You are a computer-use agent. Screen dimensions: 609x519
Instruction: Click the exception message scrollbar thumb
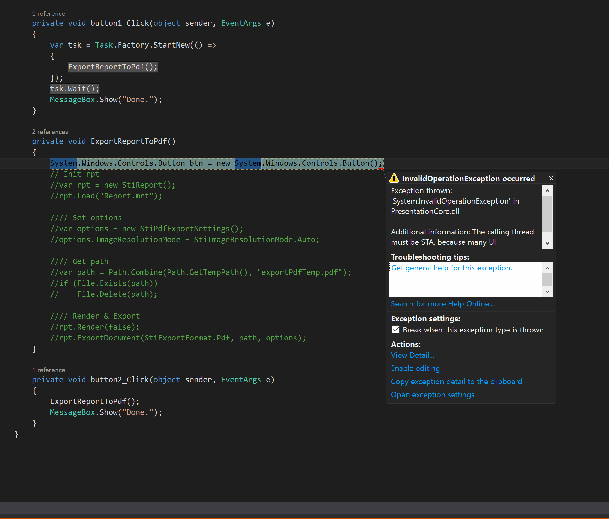pyautogui.click(x=547, y=214)
